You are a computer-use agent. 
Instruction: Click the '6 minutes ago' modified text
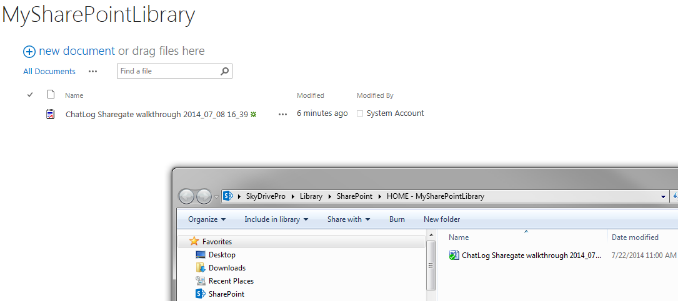pos(322,113)
